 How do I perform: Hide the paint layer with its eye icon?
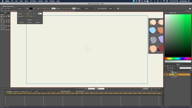[x=166, y=72]
